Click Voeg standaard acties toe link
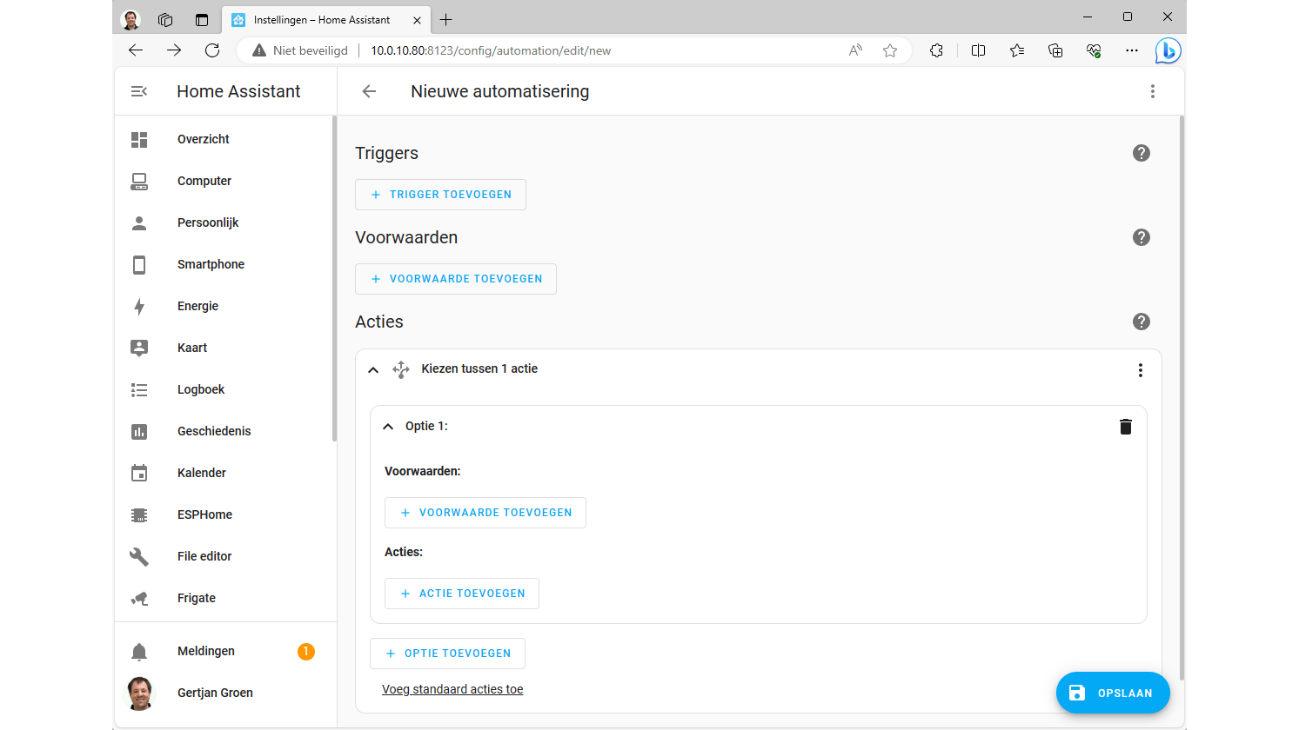The height and width of the screenshot is (730, 1299). click(452, 689)
